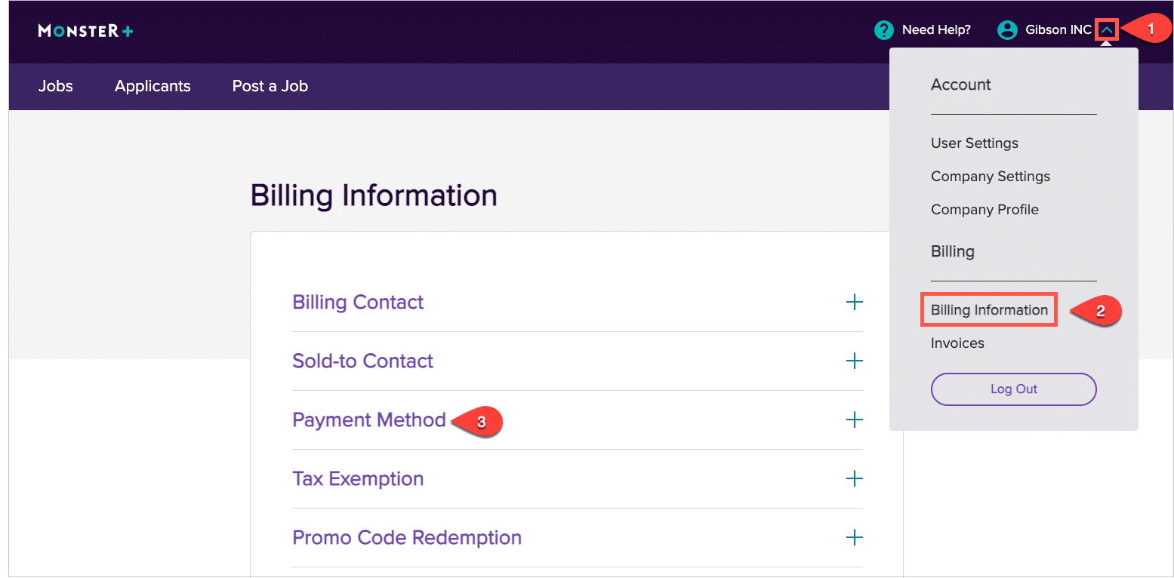
Task: Select Billing Information in dropdown menu
Action: coord(989,310)
